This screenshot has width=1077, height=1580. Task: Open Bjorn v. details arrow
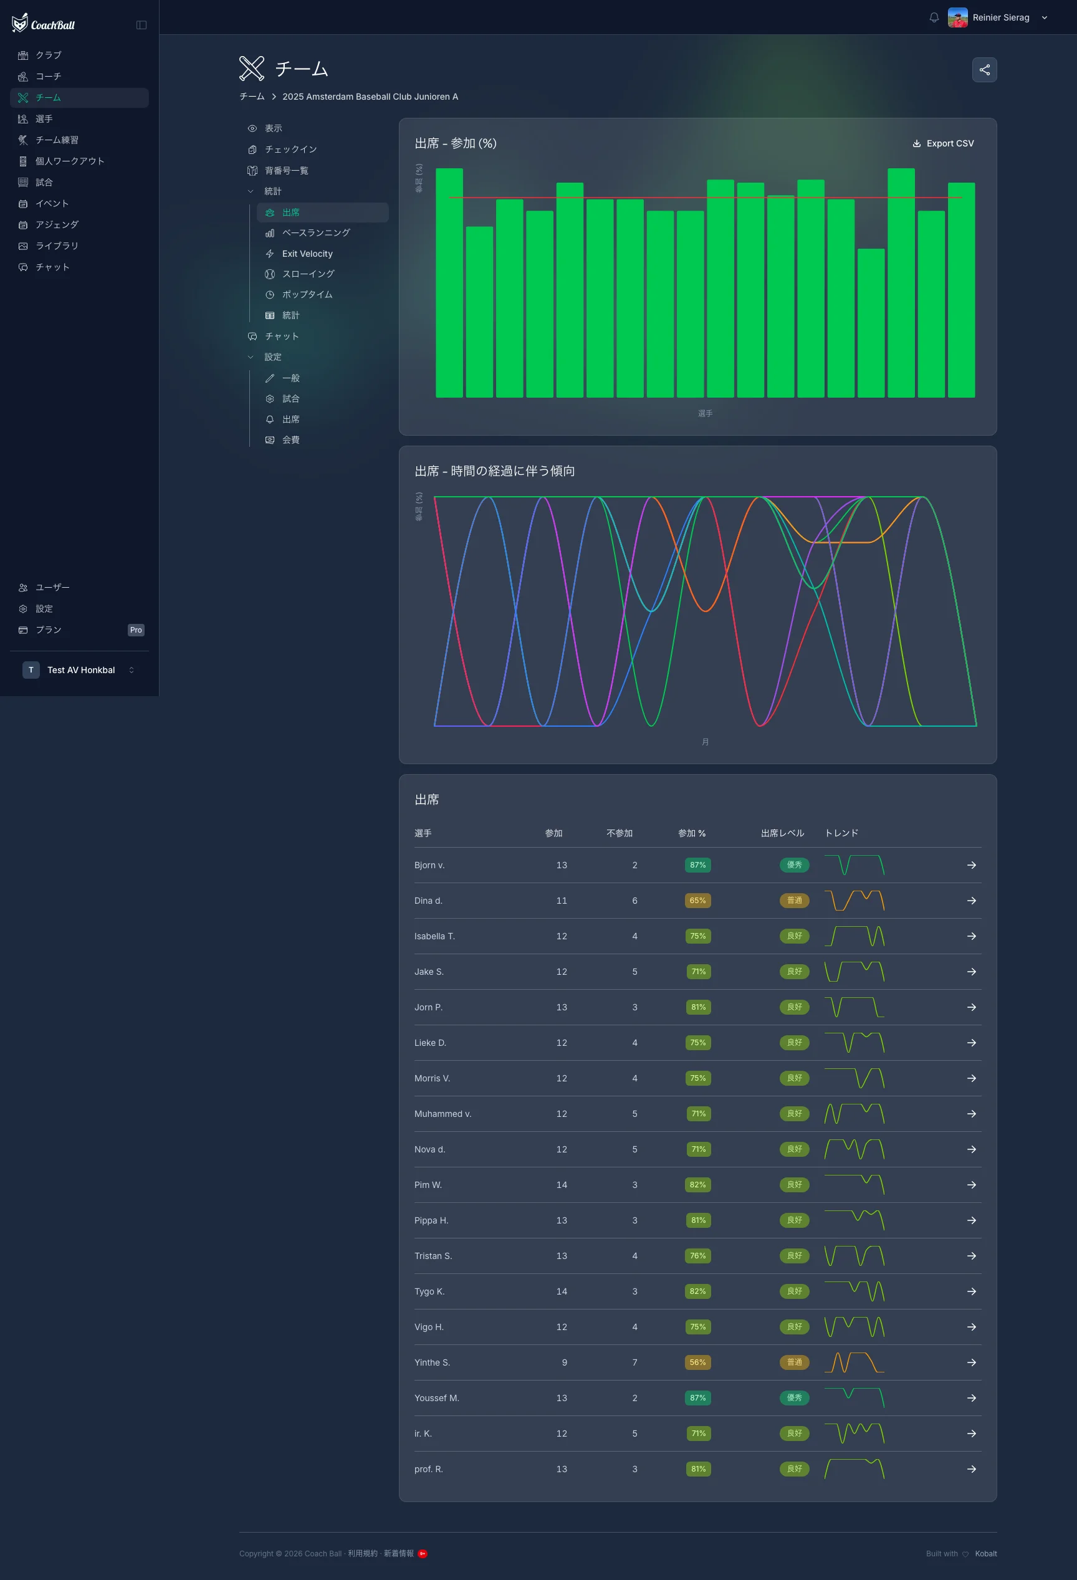[971, 864]
